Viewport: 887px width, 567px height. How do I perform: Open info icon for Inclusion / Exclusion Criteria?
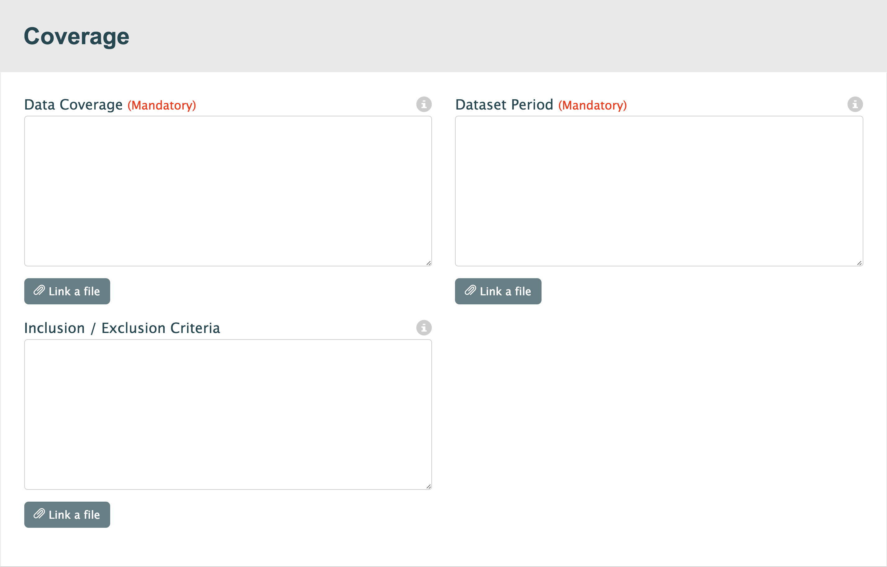(424, 327)
